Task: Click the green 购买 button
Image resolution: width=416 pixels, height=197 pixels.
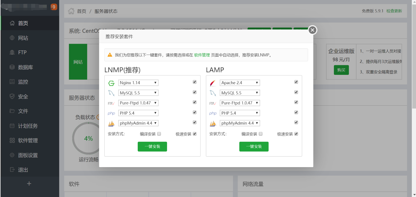Action: point(341,70)
